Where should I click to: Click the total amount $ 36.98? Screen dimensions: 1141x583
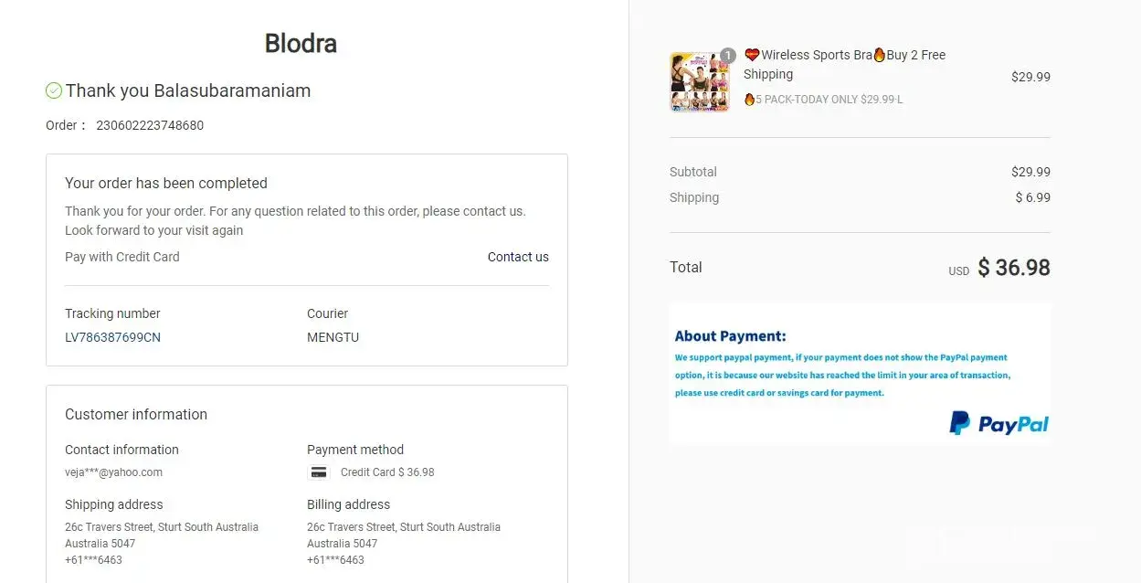point(1013,268)
